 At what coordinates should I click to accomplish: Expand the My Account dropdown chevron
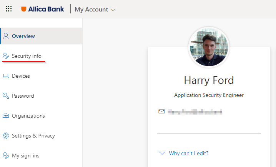113,10
